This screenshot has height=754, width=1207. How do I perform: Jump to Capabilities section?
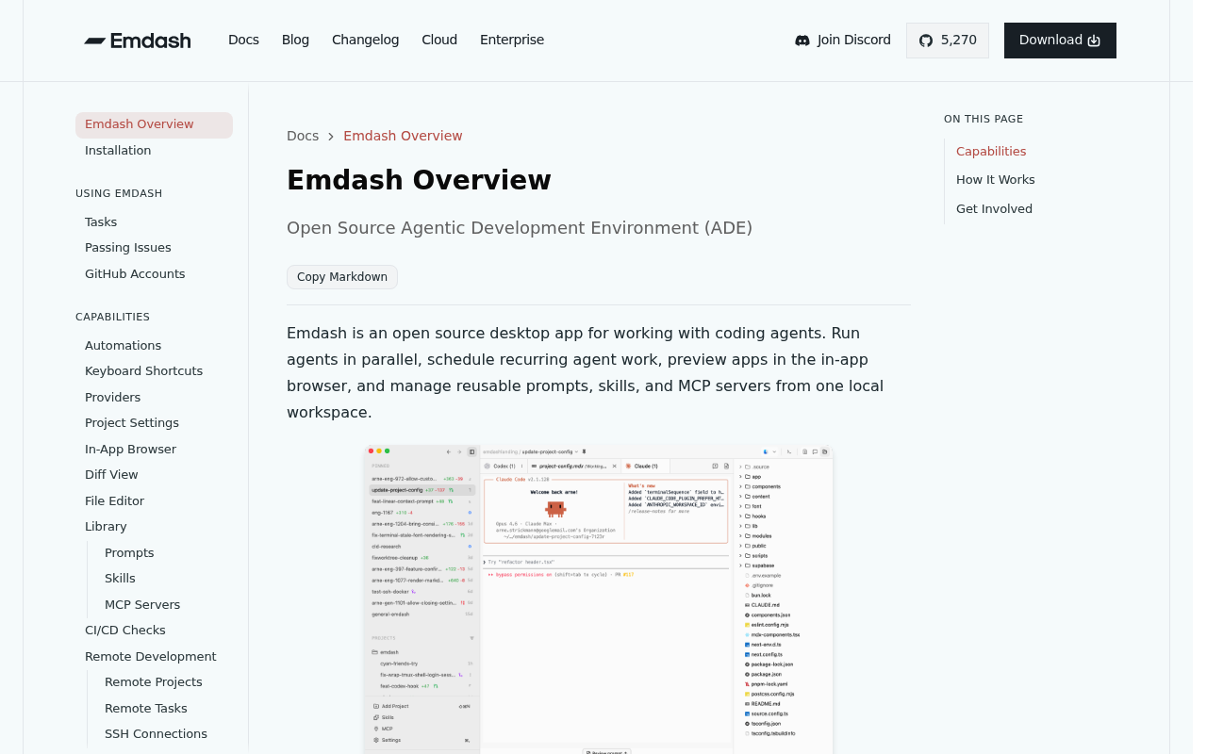(991, 152)
